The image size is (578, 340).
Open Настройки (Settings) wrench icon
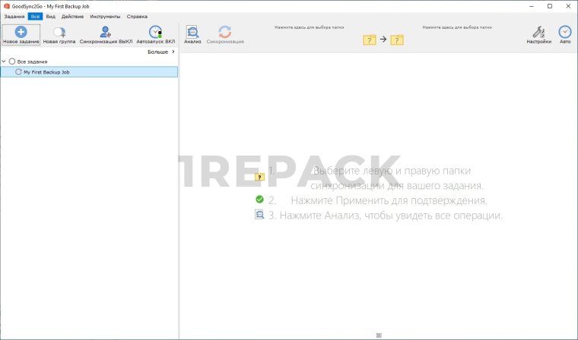coord(538,32)
